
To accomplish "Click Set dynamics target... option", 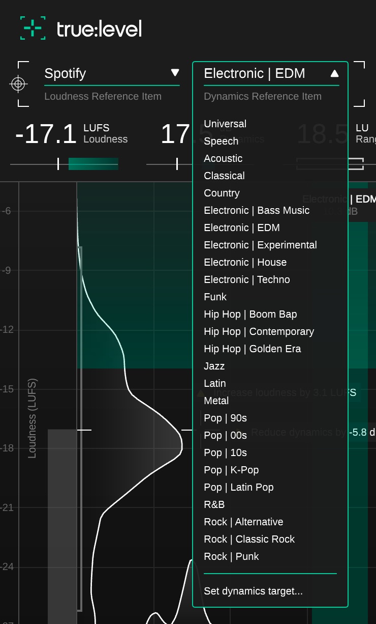I will point(253,591).
